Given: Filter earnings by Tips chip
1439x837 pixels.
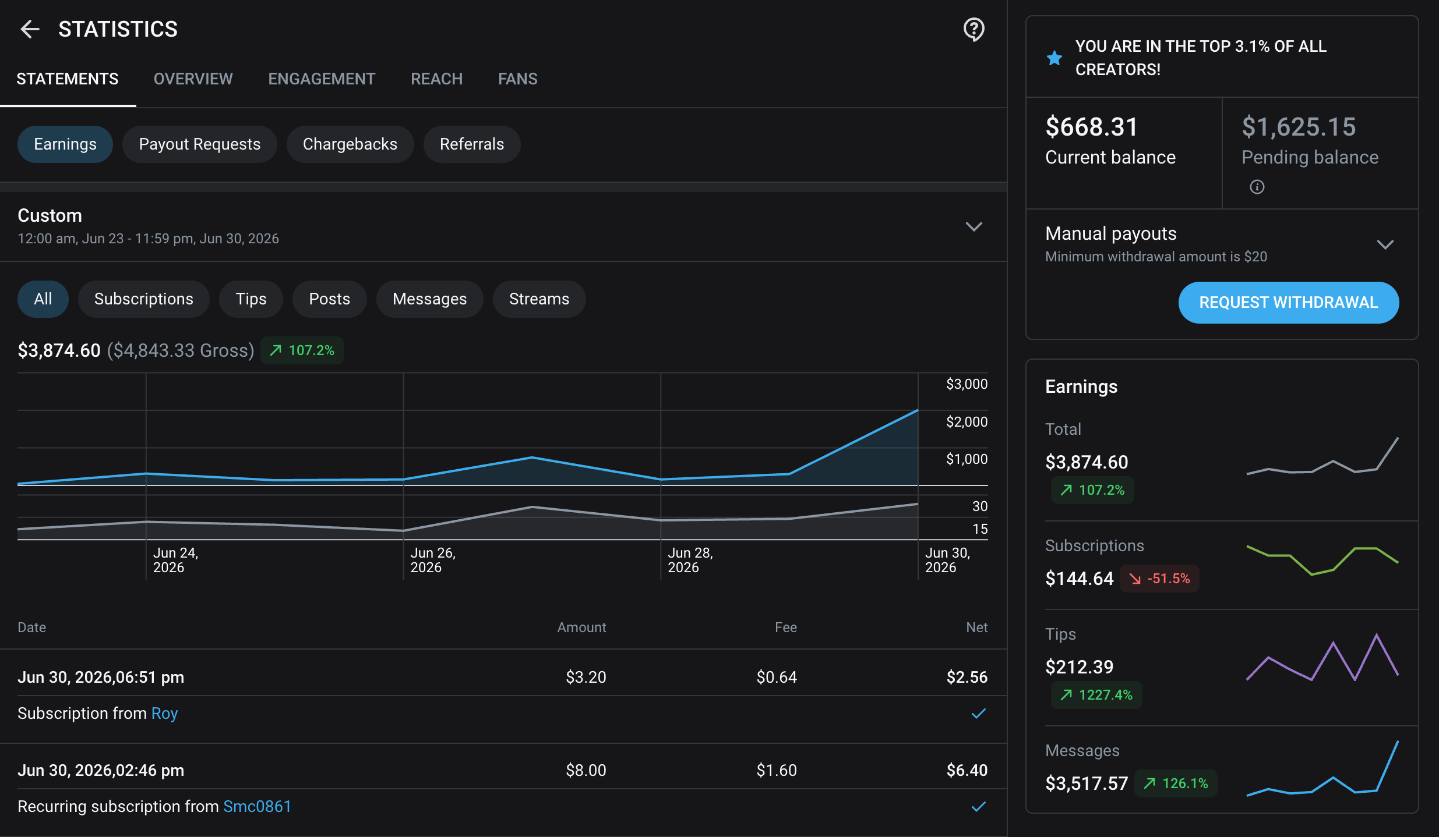Looking at the screenshot, I should [x=251, y=299].
